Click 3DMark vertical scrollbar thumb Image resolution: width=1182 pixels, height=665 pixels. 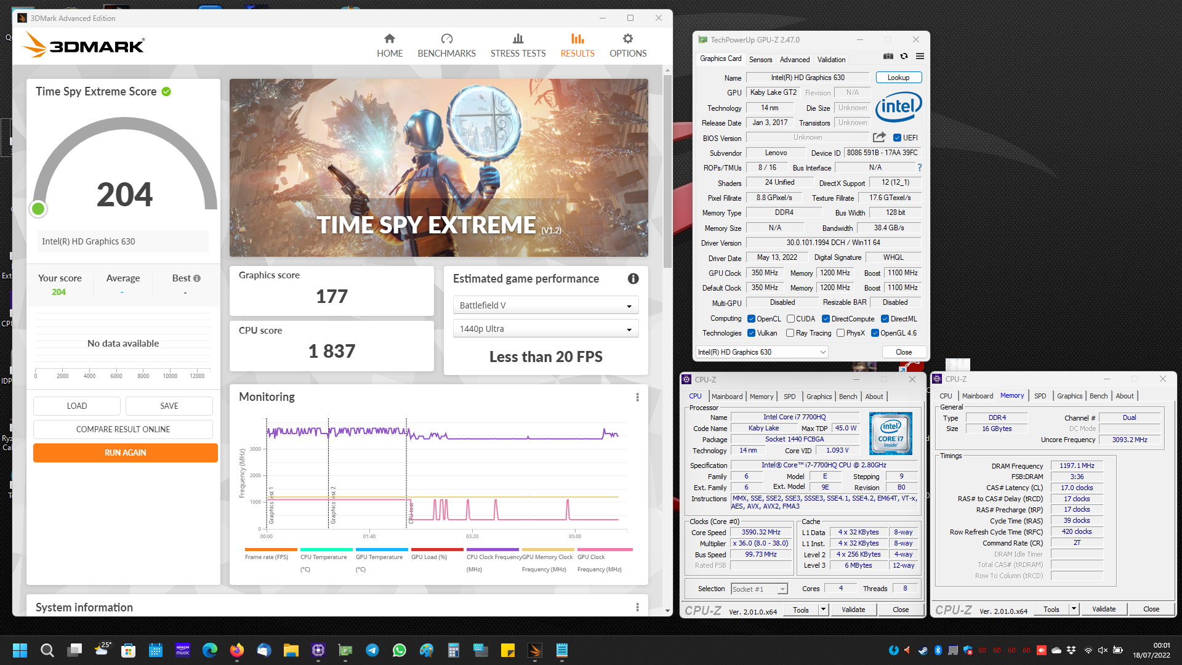coord(667,171)
